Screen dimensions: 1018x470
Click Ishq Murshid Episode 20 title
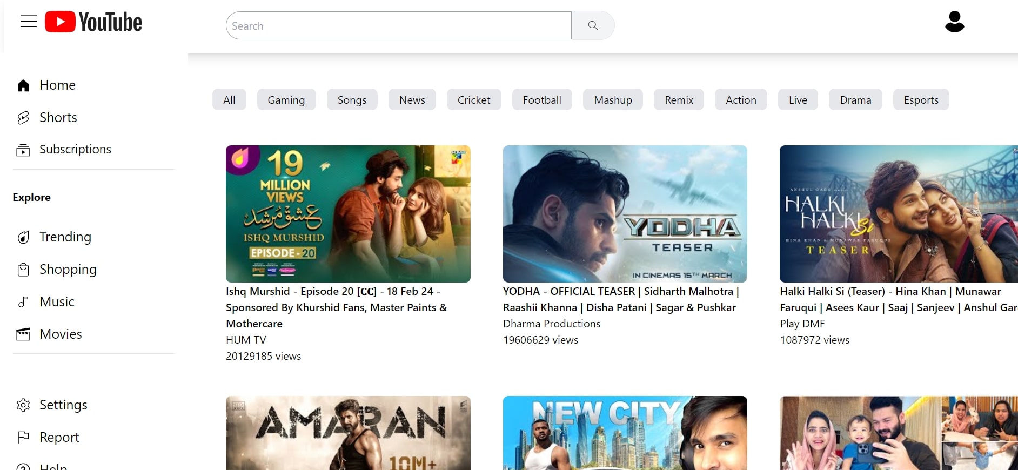[x=336, y=307]
